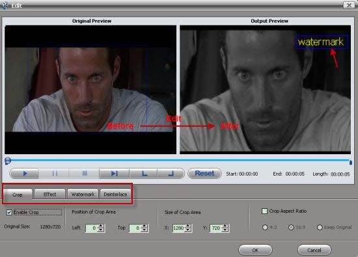Increase the crop X size
358x257 pixels.
(x=188, y=226)
